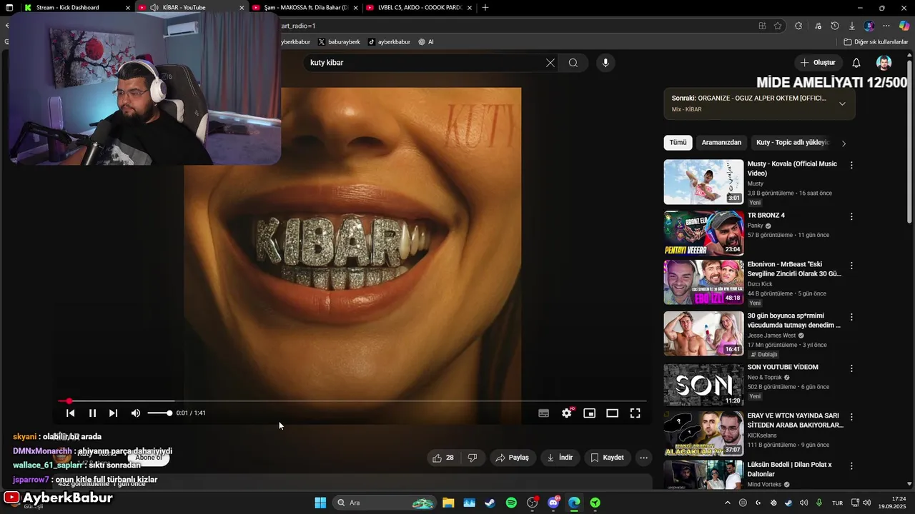Open options for TR BRONZ 4 video

pyautogui.click(x=851, y=216)
